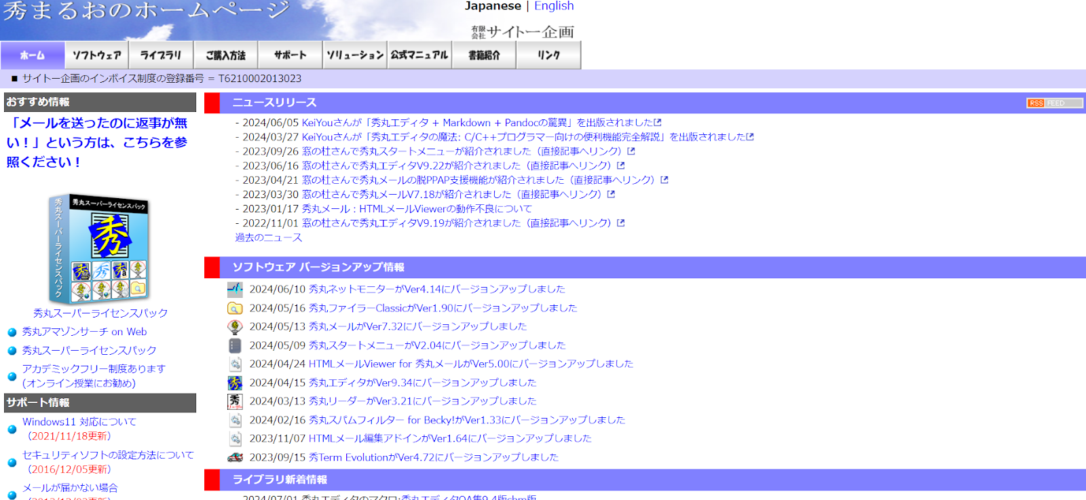Click the 秀丸スパムフィルター row icon
Screen dimensions: 1086x500
[235, 420]
